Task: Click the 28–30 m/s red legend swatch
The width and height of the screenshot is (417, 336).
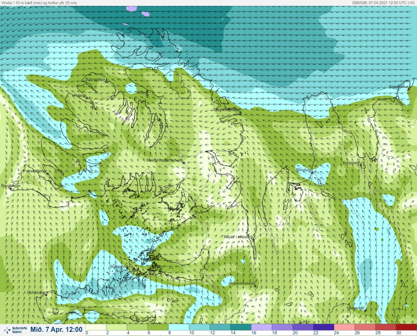Action: tap(386, 327)
